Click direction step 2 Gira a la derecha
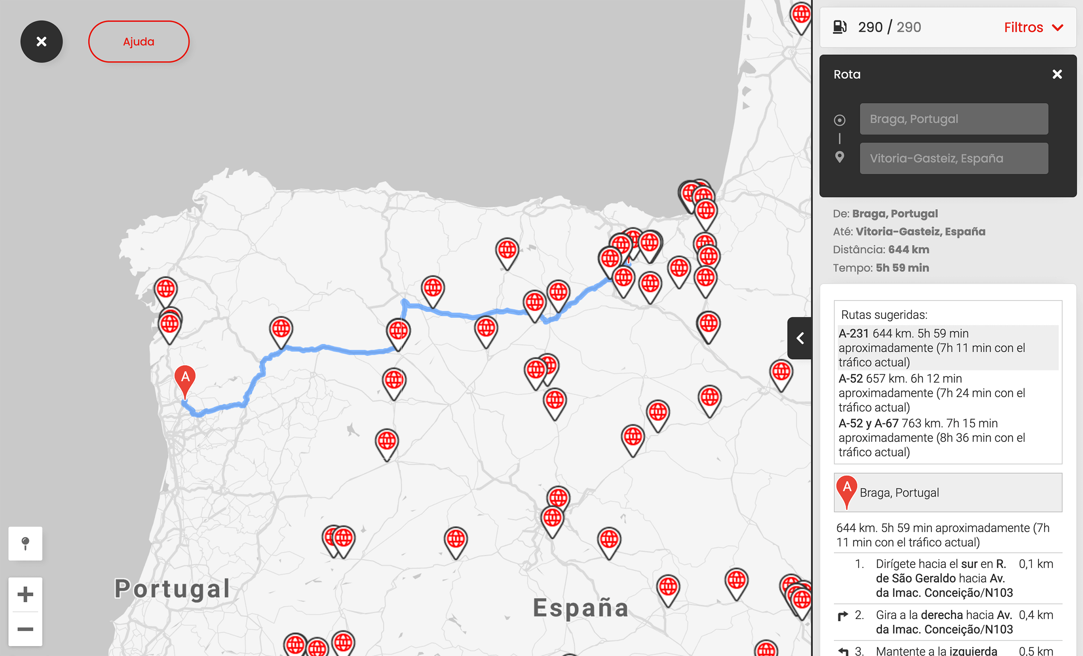This screenshot has width=1083, height=656. 944,622
